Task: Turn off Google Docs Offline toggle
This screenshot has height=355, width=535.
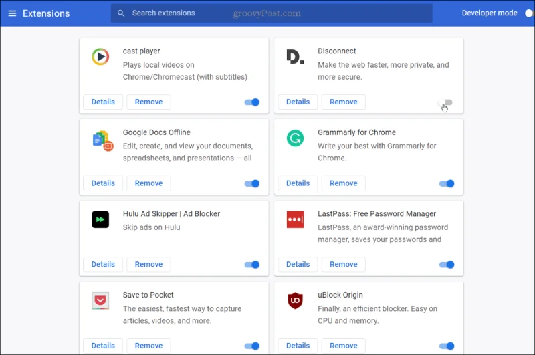Action: click(252, 183)
